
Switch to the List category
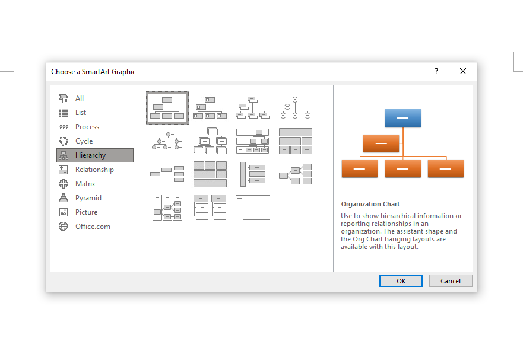pyautogui.click(x=81, y=113)
